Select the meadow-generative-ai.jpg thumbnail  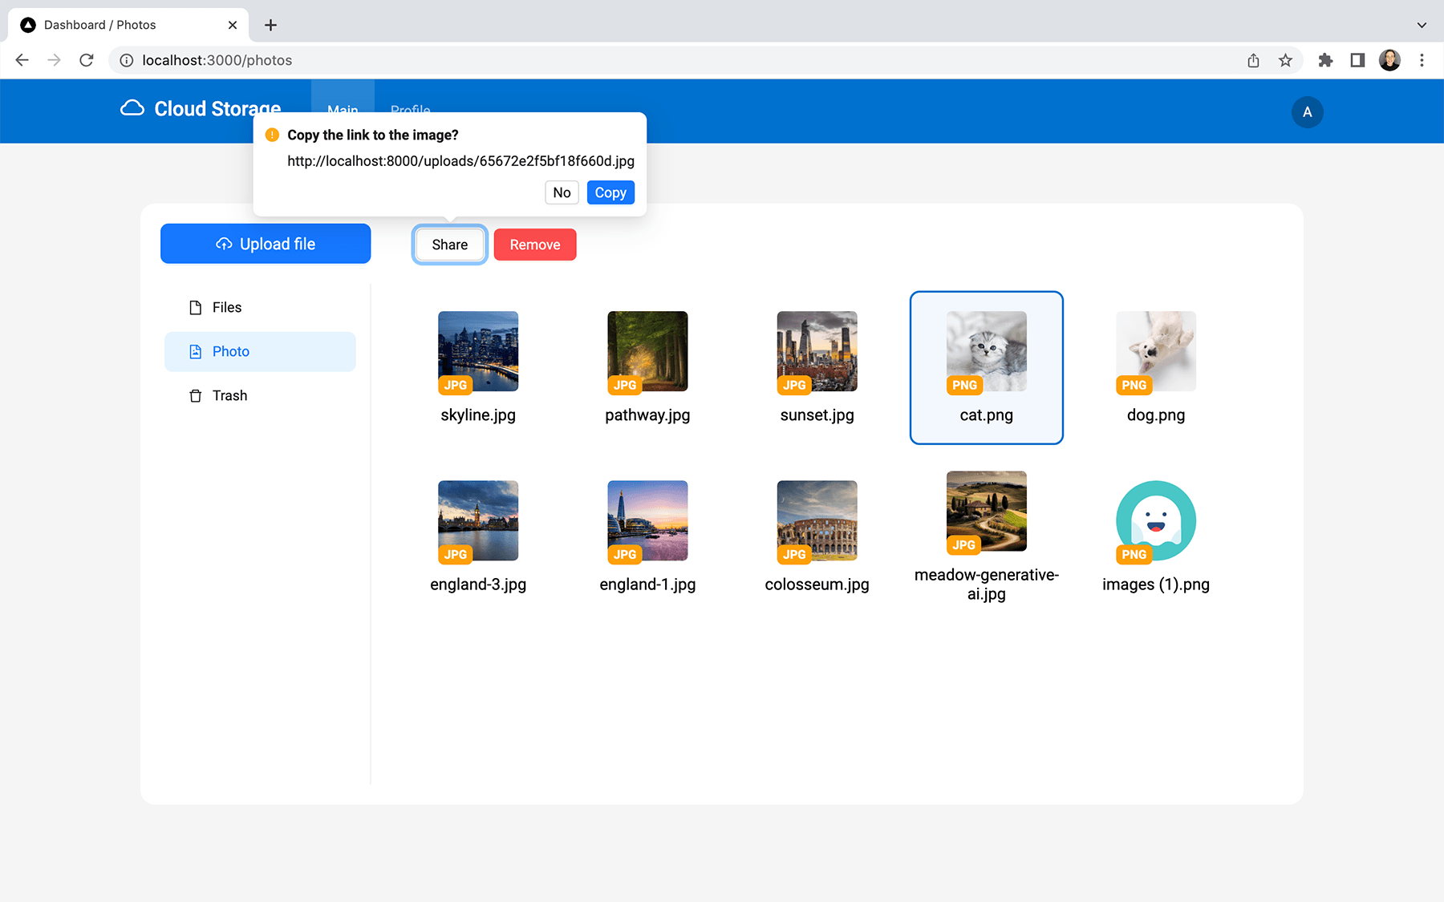(986, 511)
